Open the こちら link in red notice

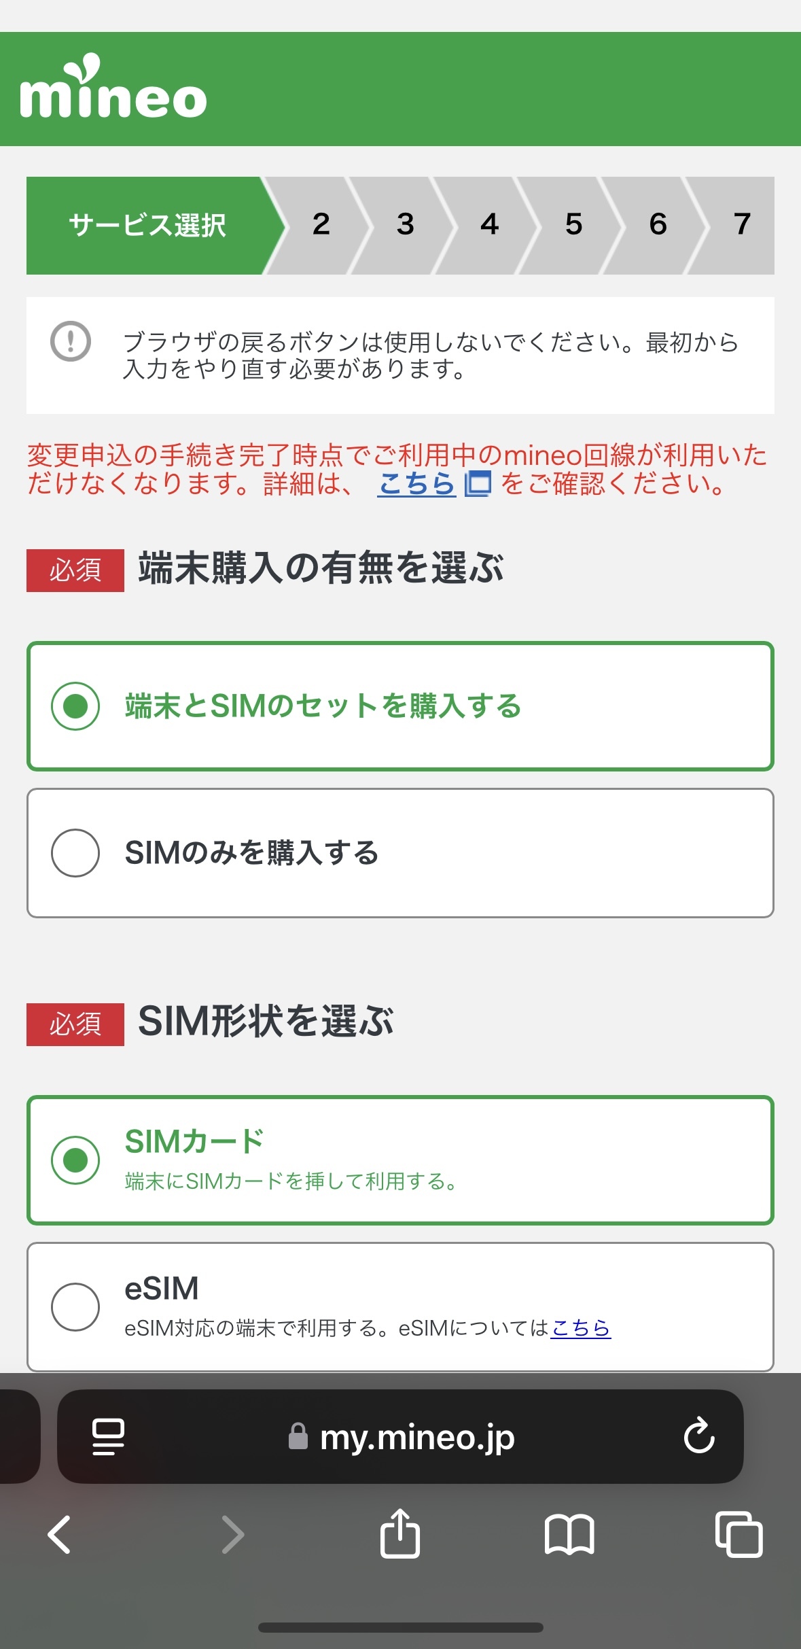[x=416, y=484]
